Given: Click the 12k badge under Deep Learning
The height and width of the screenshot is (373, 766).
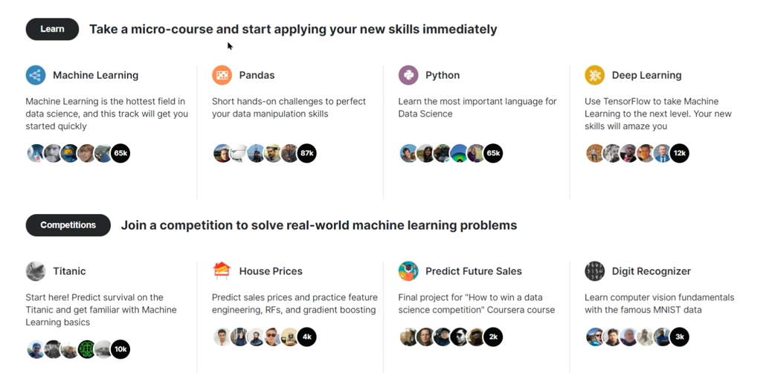Looking at the screenshot, I should pos(679,154).
